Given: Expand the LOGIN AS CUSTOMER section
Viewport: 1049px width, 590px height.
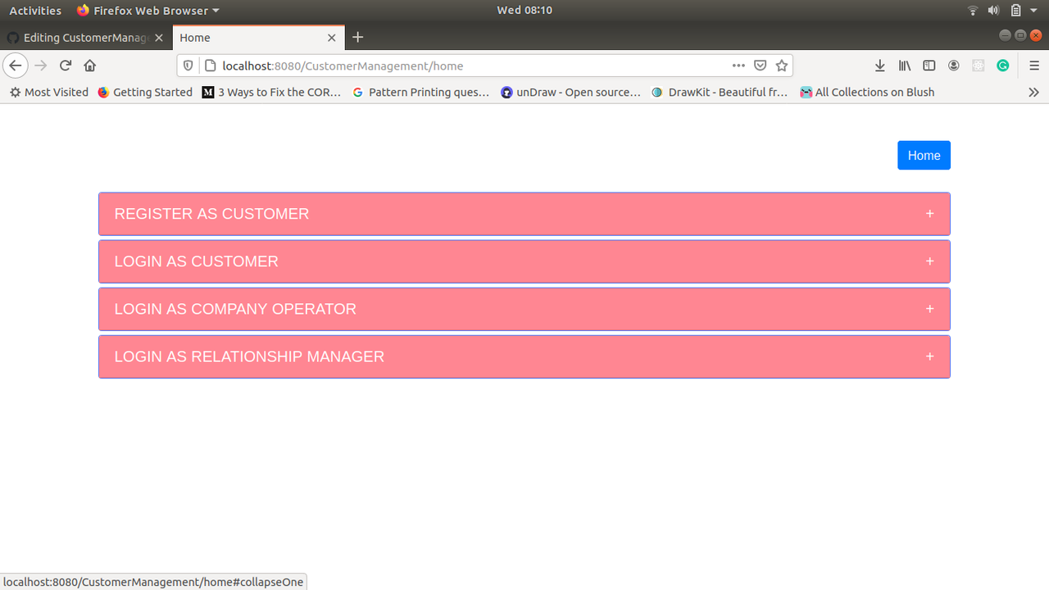Looking at the screenshot, I should click(524, 261).
